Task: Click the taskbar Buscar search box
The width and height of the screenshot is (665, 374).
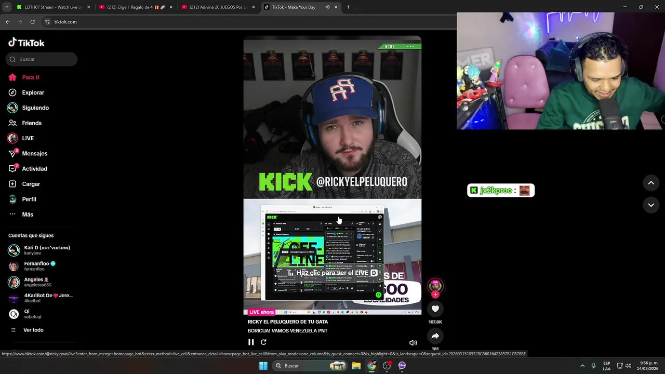Action: pos(310,366)
